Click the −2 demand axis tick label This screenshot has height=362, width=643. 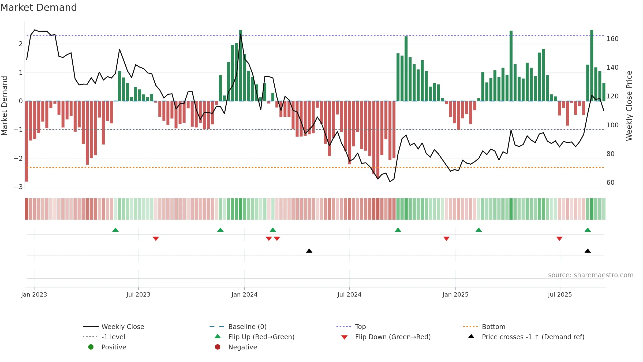(18, 158)
